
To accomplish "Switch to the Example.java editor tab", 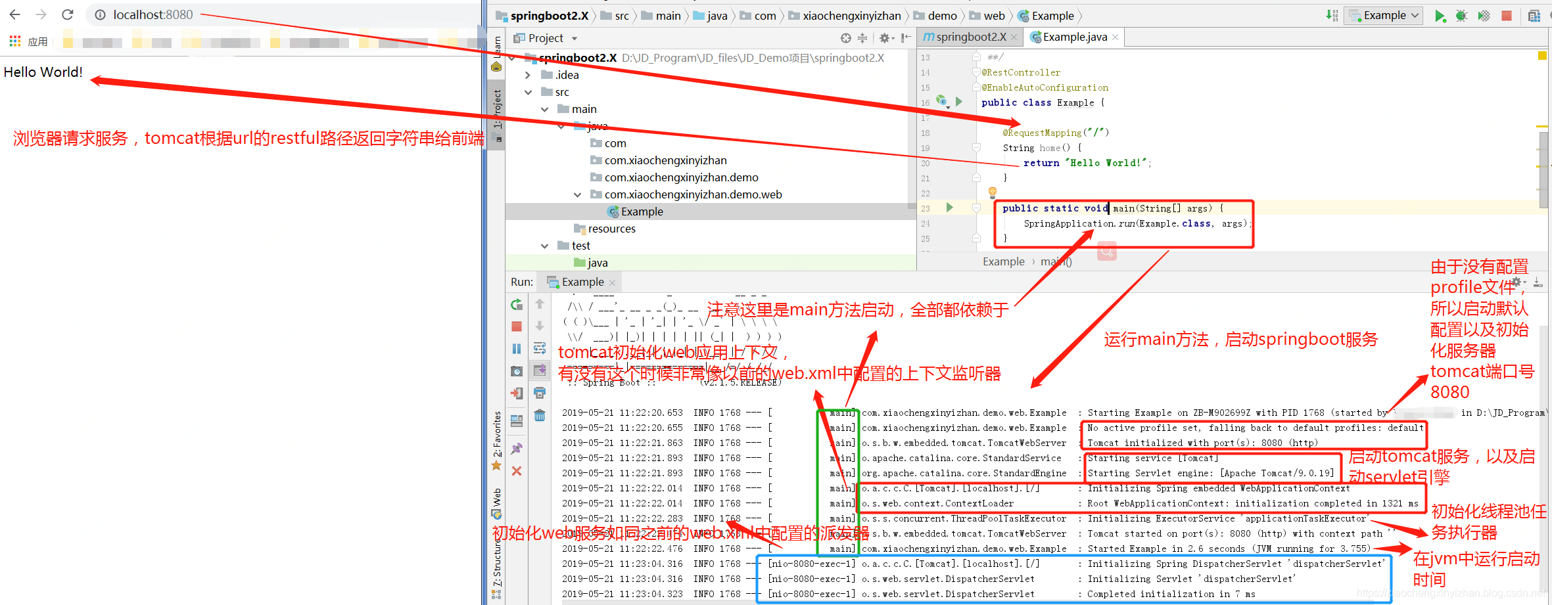I will click(x=1075, y=37).
